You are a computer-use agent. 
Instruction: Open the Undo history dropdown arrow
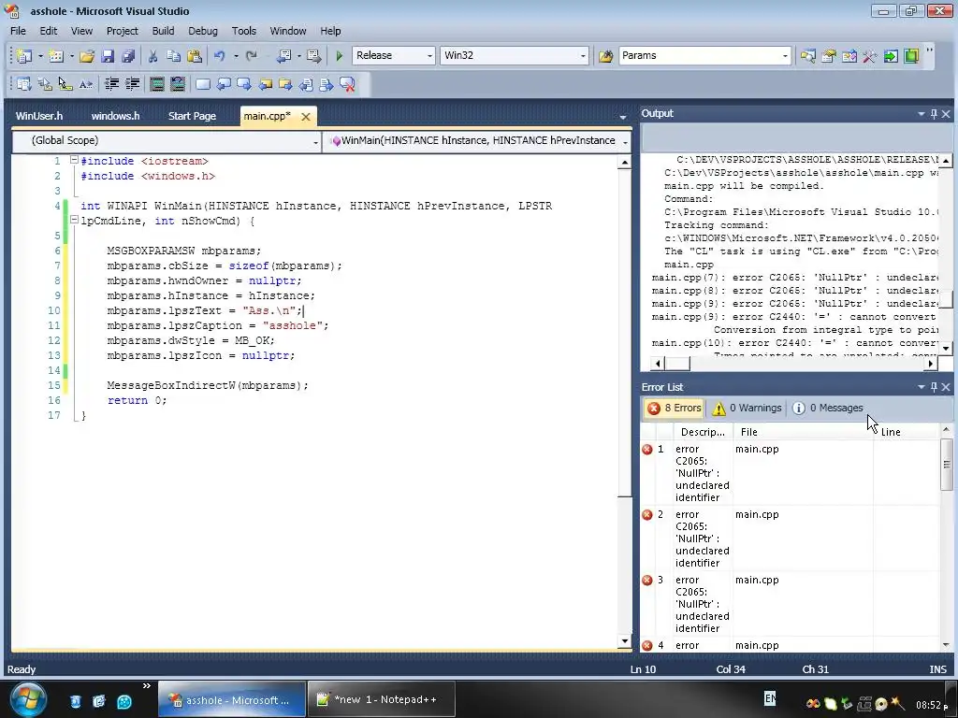pos(236,56)
